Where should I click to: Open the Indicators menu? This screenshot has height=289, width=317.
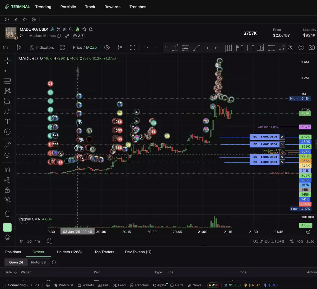coord(42,48)
